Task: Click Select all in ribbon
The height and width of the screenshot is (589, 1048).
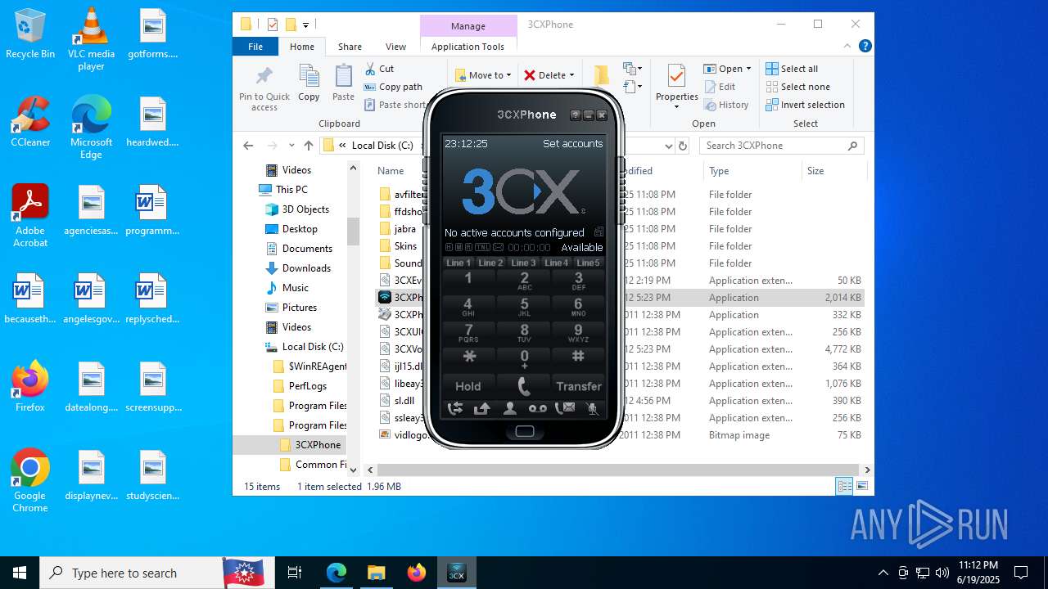Action: [x=792, y=69]
